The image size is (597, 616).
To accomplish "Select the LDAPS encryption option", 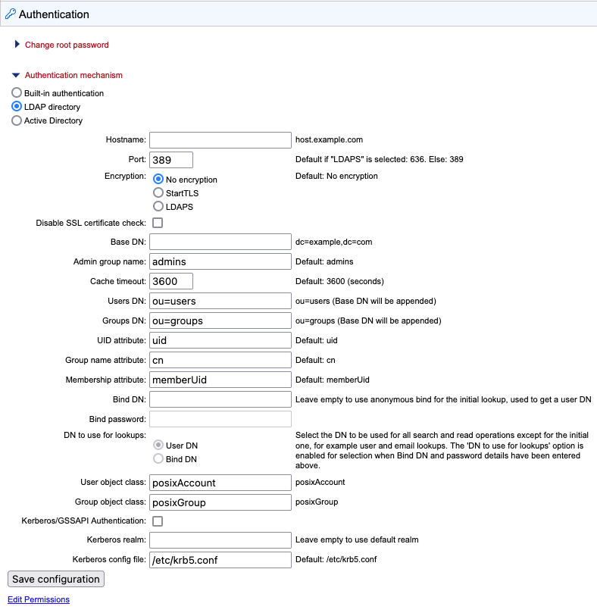I will point(158,206).
